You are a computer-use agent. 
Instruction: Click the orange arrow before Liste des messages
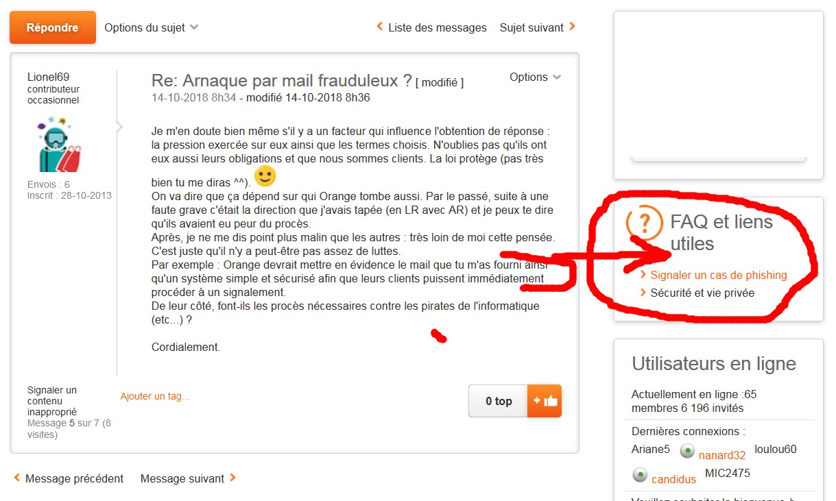(x=380, y=27)
